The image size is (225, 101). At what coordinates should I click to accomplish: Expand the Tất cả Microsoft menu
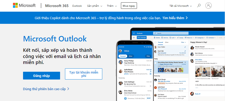(180, 6)
